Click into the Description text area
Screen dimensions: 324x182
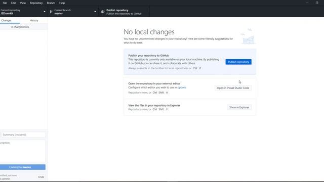[22, 151]
